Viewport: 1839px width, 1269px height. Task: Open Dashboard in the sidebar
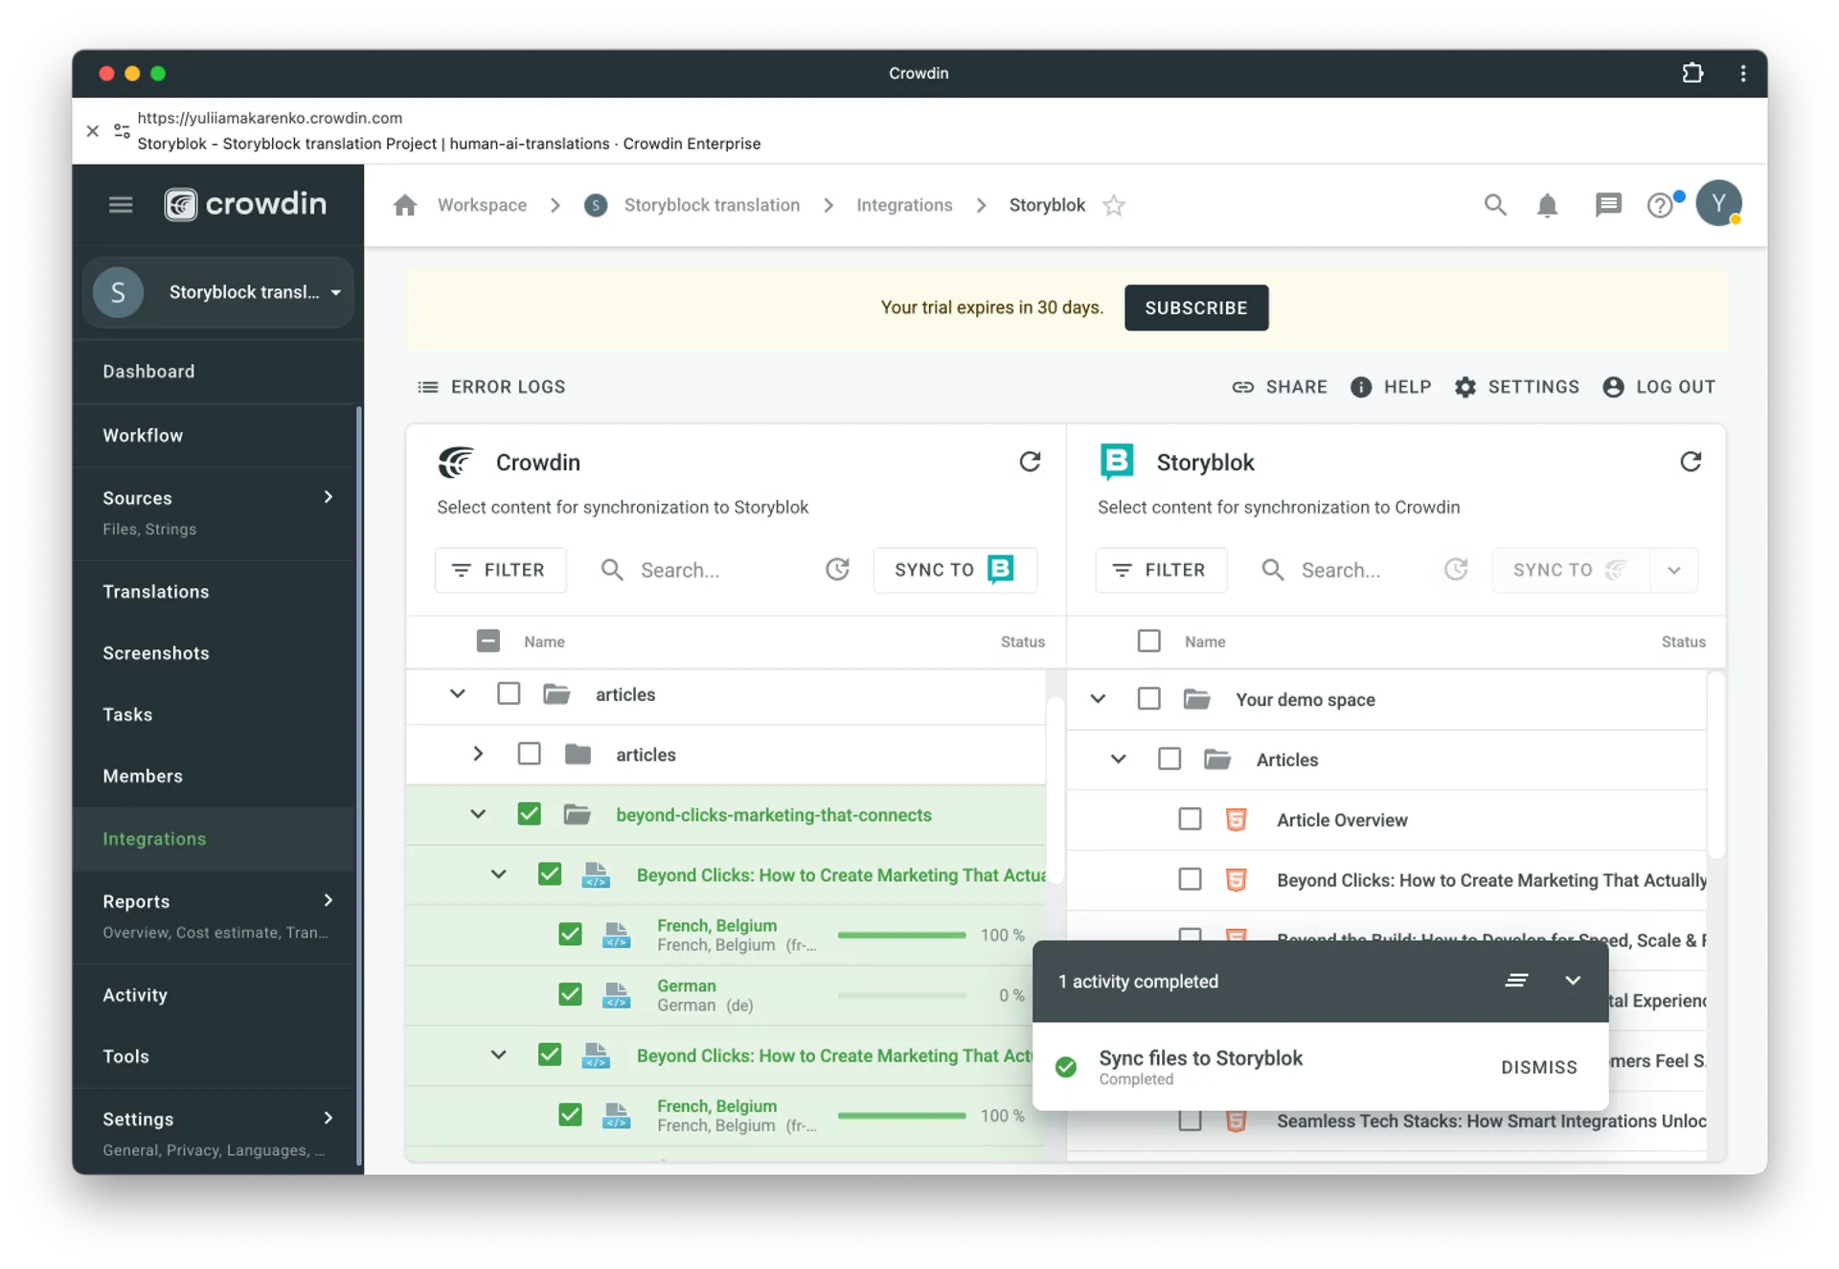point(148,372)
